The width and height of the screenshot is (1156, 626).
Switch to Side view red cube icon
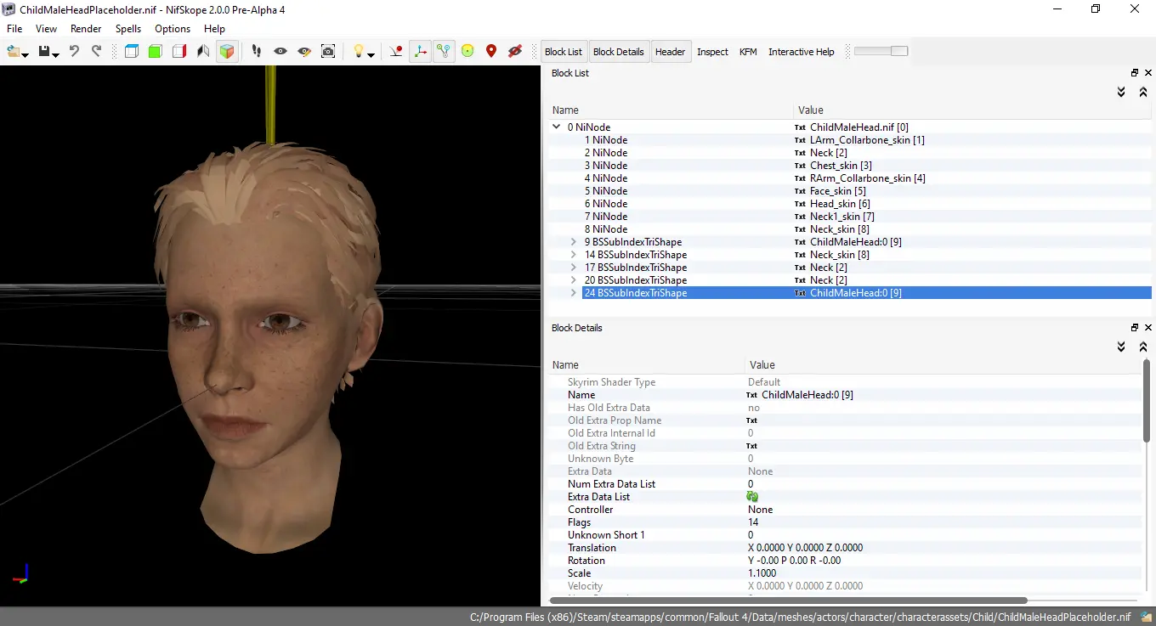(178, 52)
